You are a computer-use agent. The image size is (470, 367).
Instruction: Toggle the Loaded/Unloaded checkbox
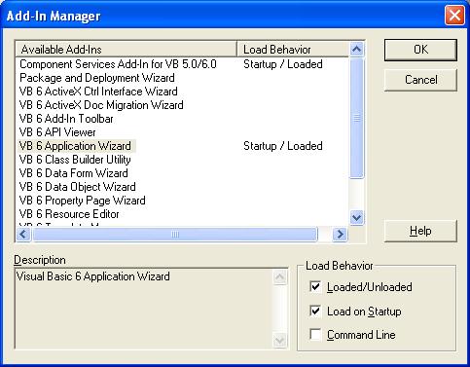click(x=315, y=287)
